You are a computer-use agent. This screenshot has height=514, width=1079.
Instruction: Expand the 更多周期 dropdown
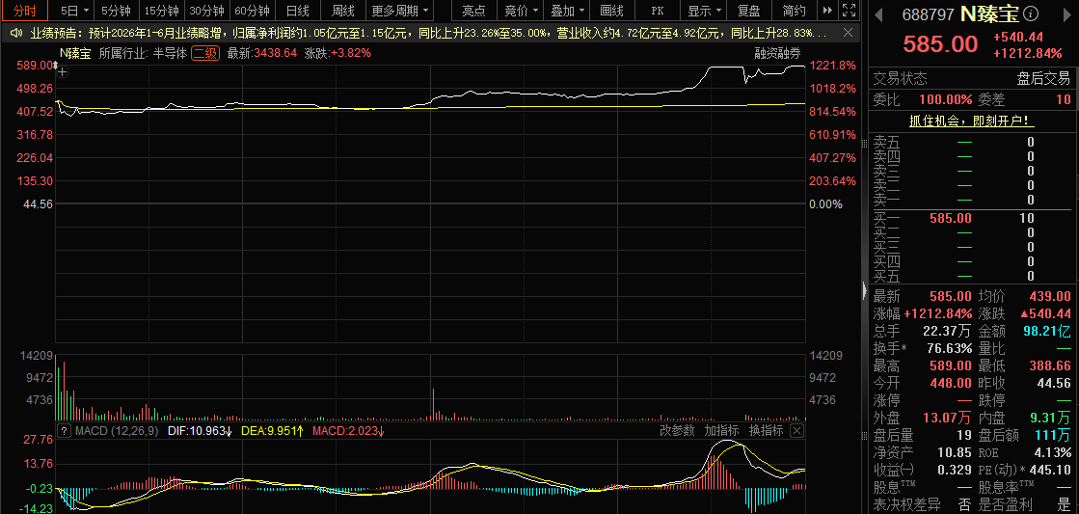click(x=400, y=11)
